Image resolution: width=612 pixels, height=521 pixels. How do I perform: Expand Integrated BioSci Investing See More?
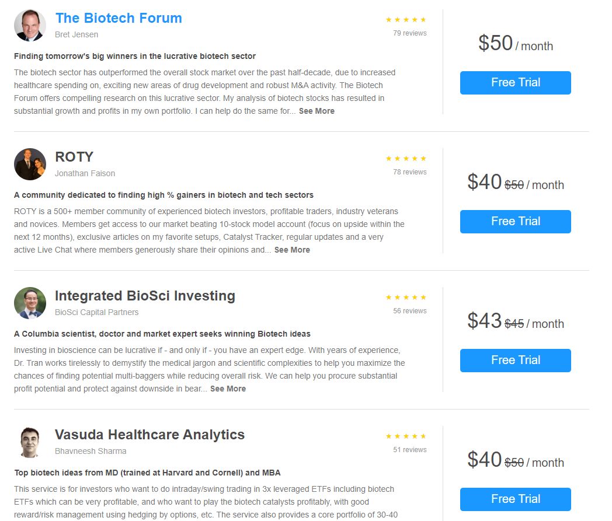pyautogui.click(x=228, y=389)
